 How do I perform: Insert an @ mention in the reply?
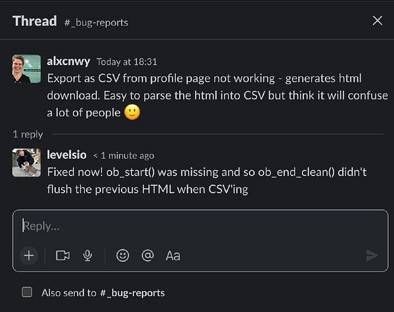click(148, 256)
